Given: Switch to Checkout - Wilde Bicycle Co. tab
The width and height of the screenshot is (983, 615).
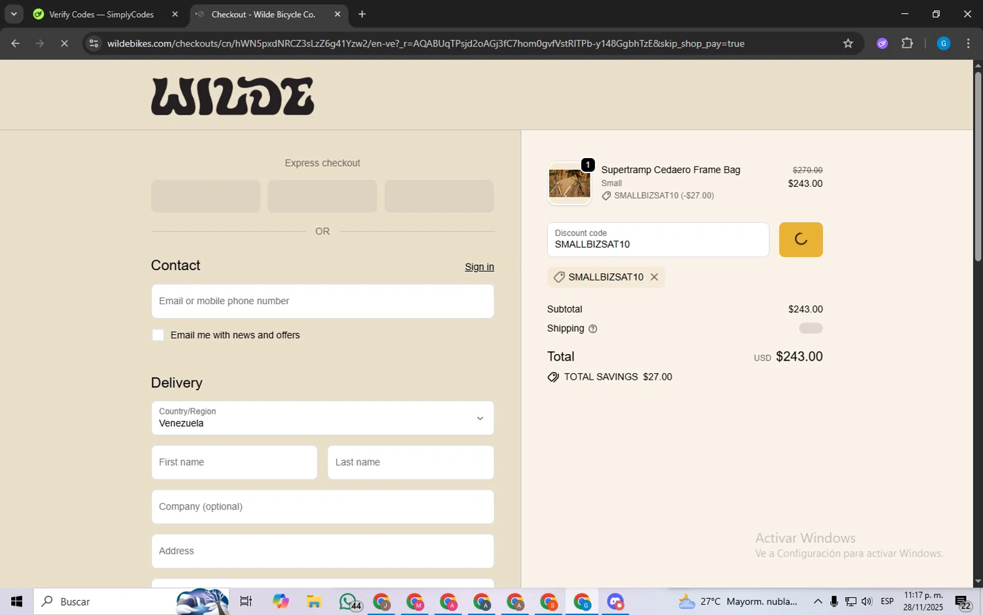Looking at the screenshot, I should tap(263, 14).
